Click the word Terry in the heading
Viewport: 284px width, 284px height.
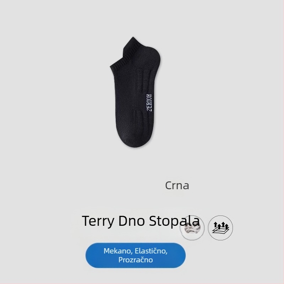pos(98,221)
